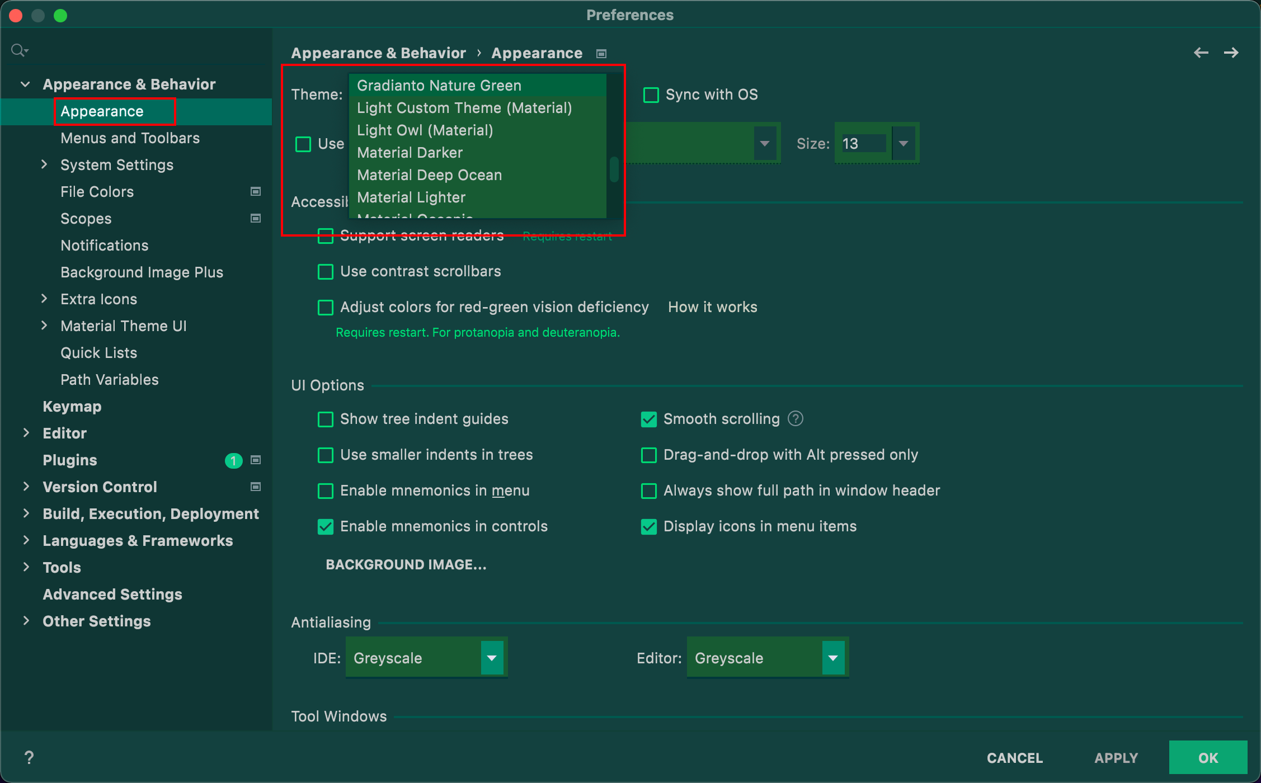Expand the Editor settings tree node
1261x783 pixels.
click(x=26, y=433)
